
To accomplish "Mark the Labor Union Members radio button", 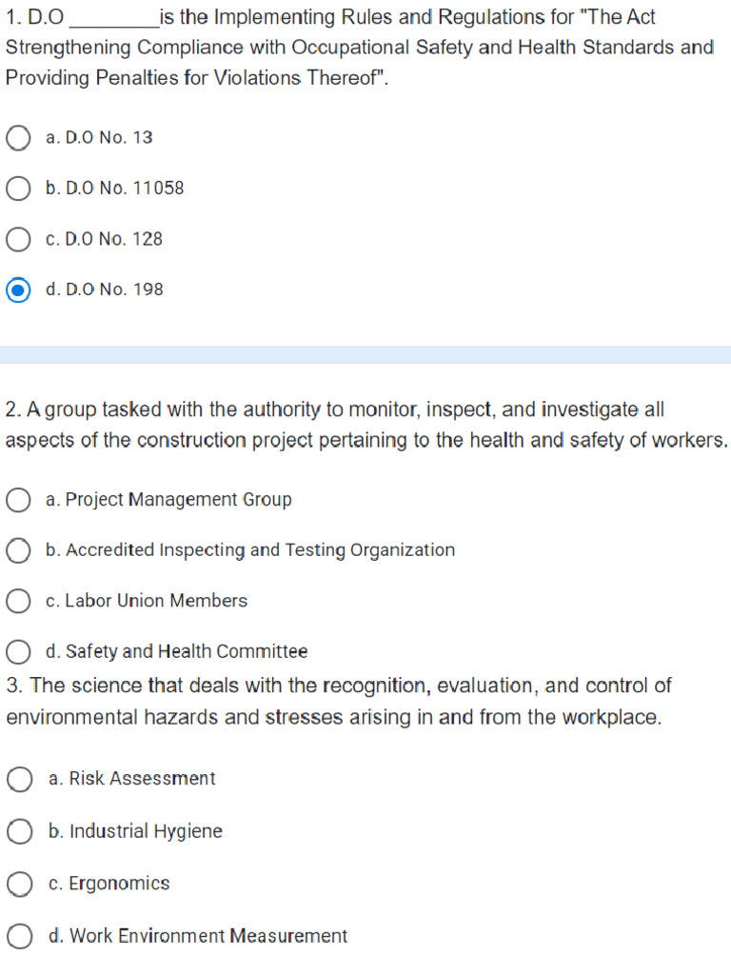I will tap(18, 601).
